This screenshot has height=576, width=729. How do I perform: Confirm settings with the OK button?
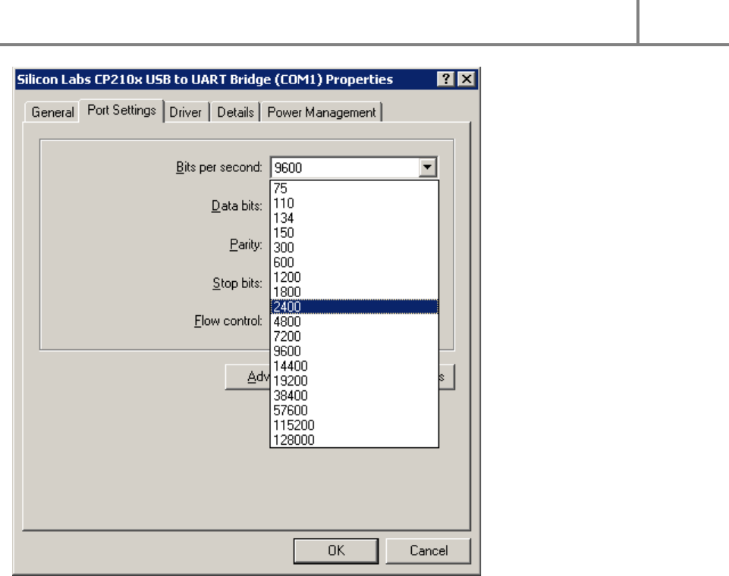pyautogui.click(x=336, y=551)
